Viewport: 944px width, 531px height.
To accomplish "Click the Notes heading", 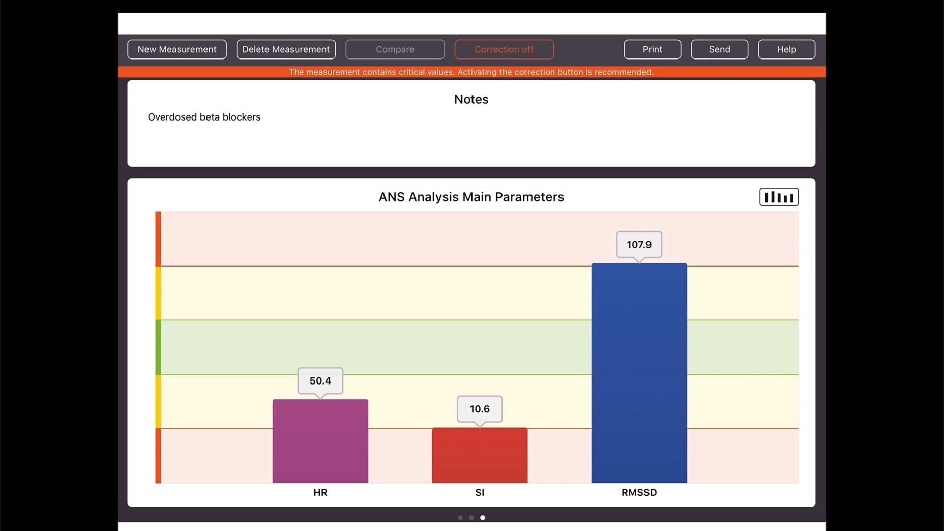I will tap(471, 99).
